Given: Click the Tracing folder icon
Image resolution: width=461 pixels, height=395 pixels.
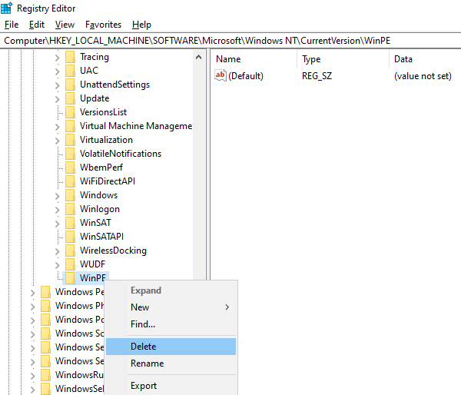Looking at the screenshot, I should point(70,57).
